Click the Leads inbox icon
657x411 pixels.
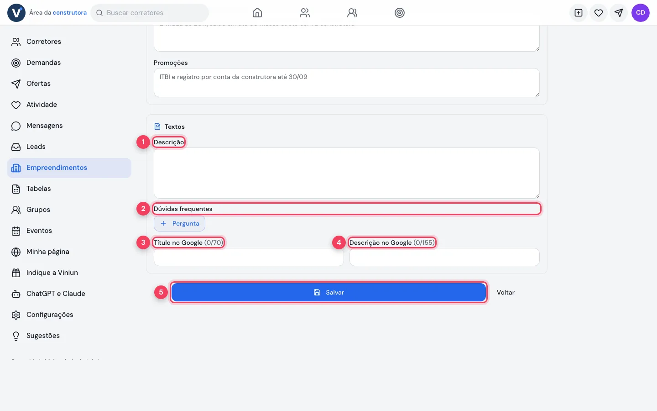coord(16,147)
